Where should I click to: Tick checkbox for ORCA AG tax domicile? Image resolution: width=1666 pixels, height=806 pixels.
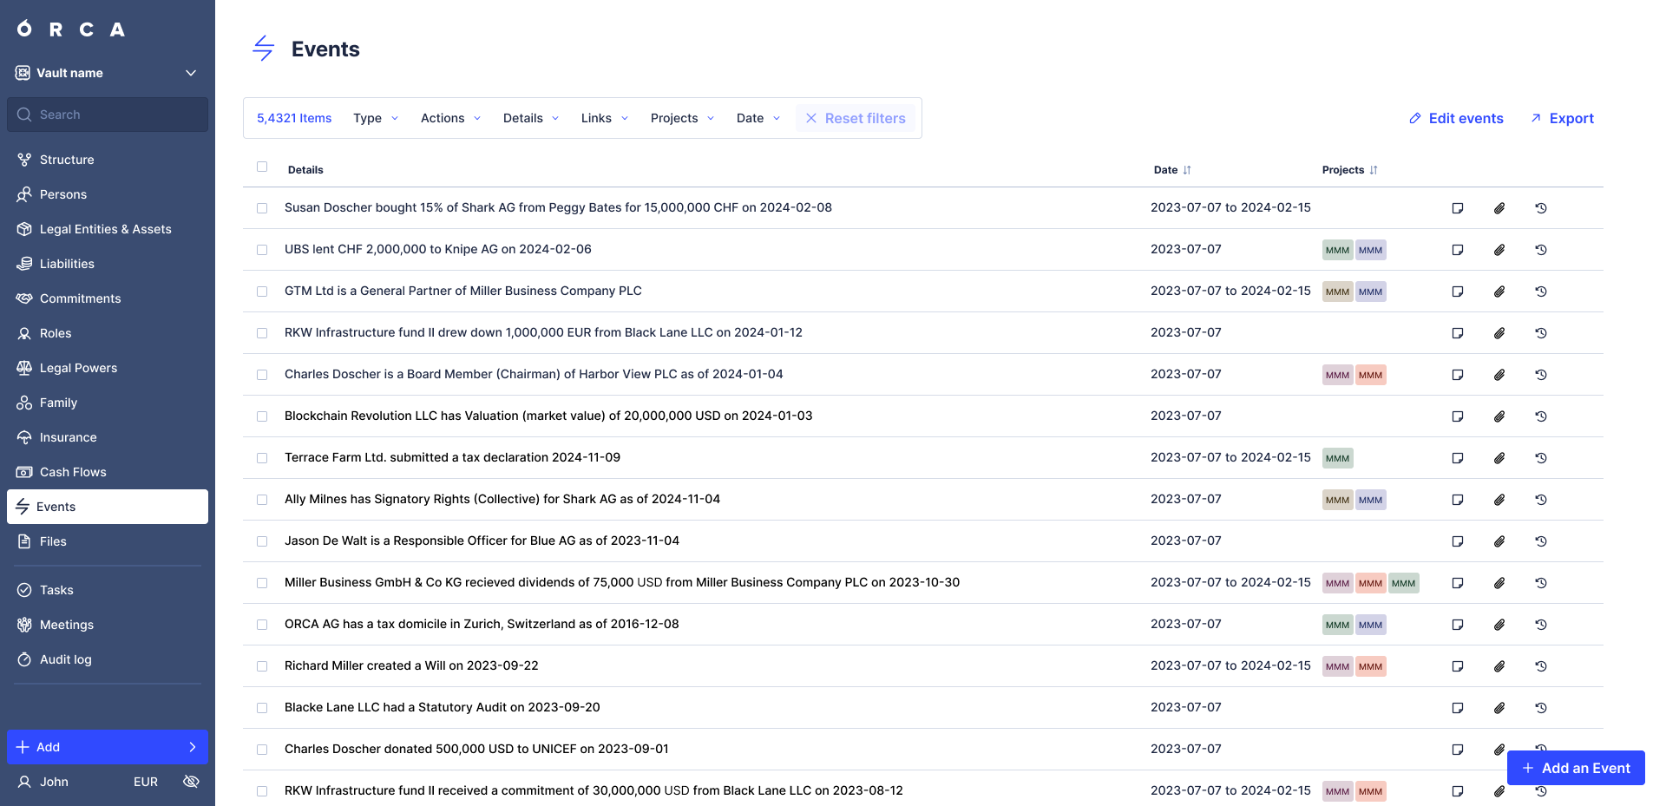pyautogui.click(x=262, y=625)
